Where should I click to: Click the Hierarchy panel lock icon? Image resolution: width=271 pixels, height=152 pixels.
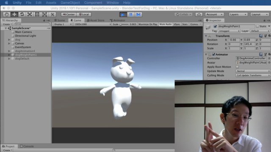tap(44, 20)
